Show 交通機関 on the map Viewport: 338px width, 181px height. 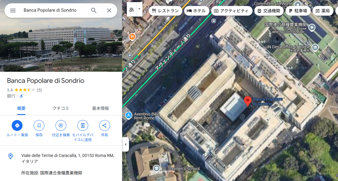coord(269,11)
